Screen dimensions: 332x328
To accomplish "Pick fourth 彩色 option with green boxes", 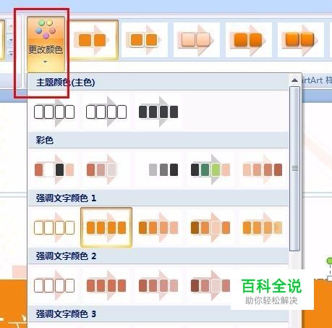I will [x=210, y=169].
